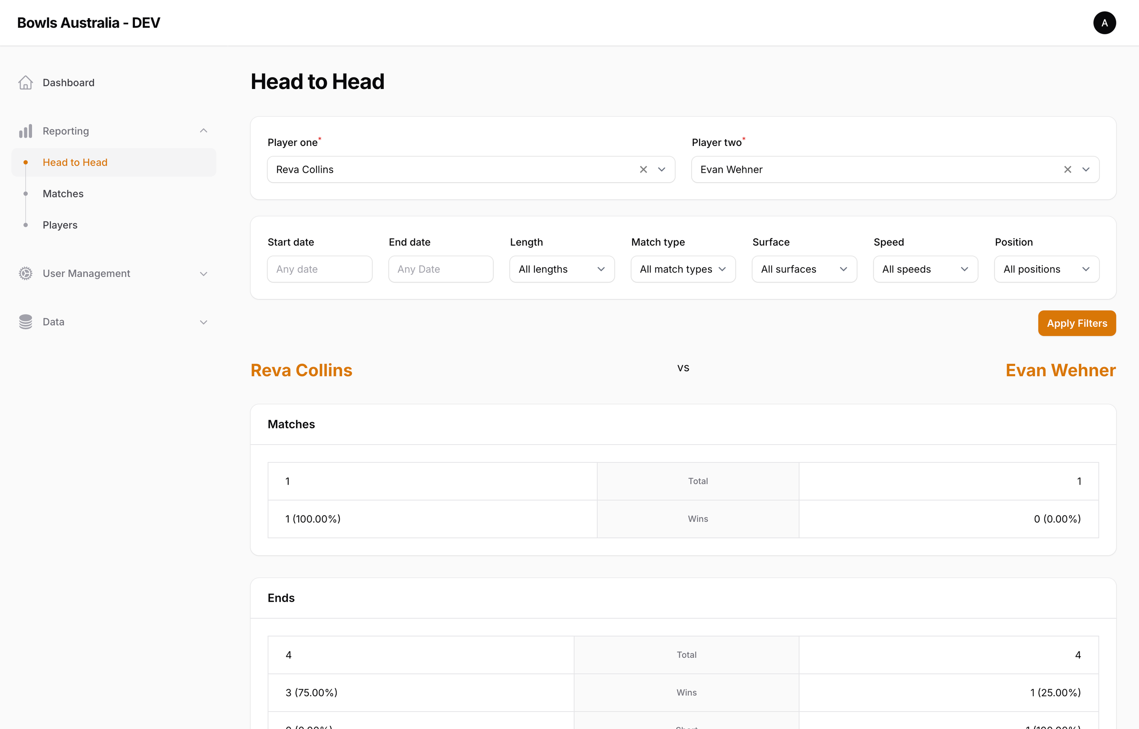The width and height of the screenshot is (1139, 729).
Task: Click the Apply Filters button
Action: click(1077, 323)
